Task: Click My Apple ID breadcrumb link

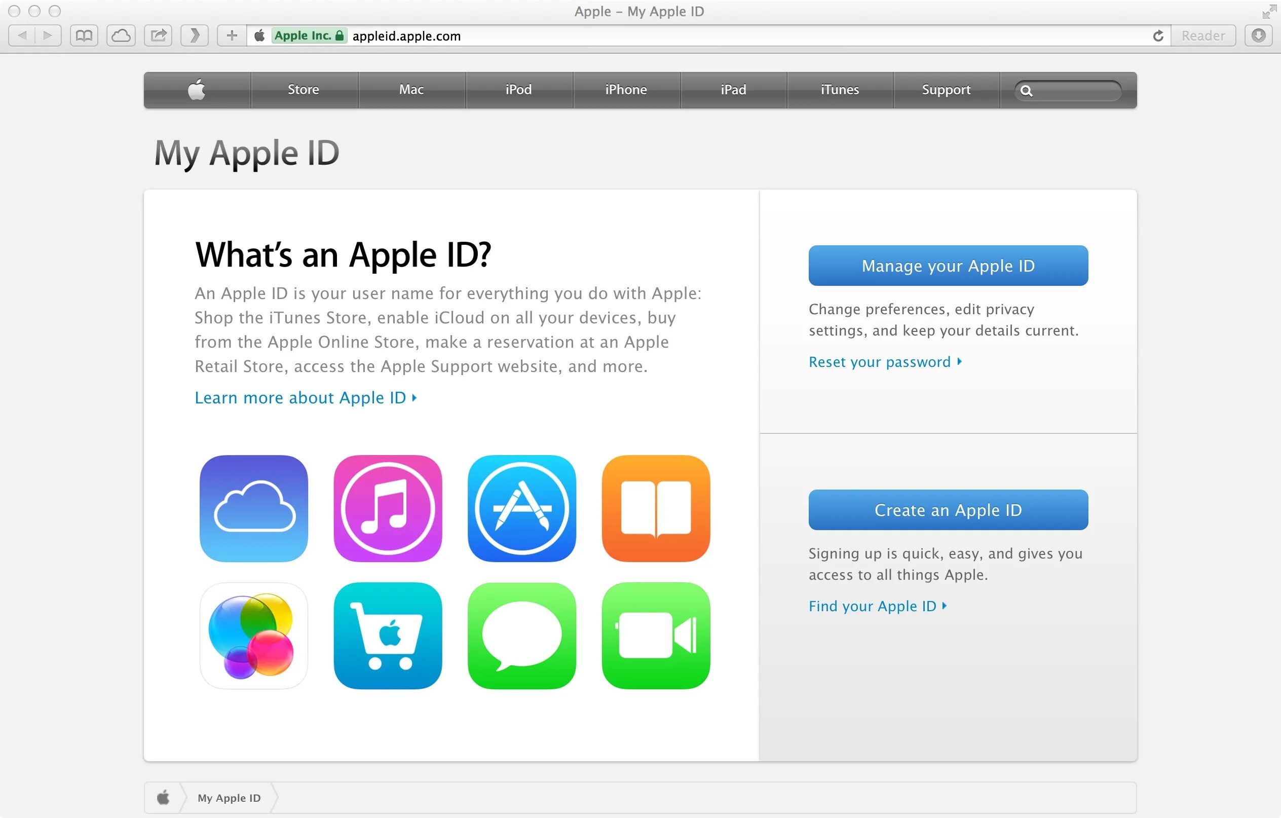Action: coord(229,798)
